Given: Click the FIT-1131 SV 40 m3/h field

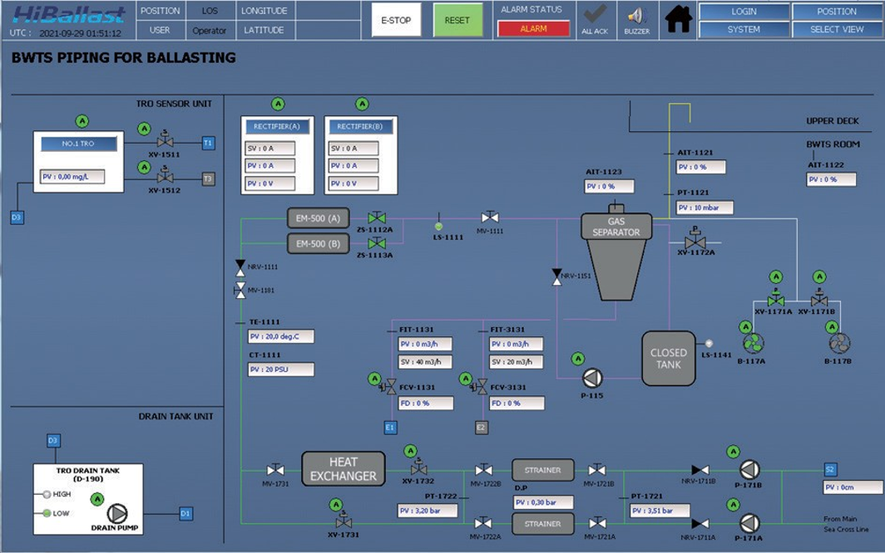Looking at the screenshot, I should click(x=424, y=362).
